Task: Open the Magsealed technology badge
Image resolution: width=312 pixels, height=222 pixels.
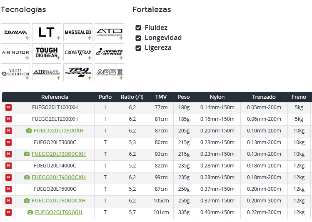Action: tap(78, 32)
